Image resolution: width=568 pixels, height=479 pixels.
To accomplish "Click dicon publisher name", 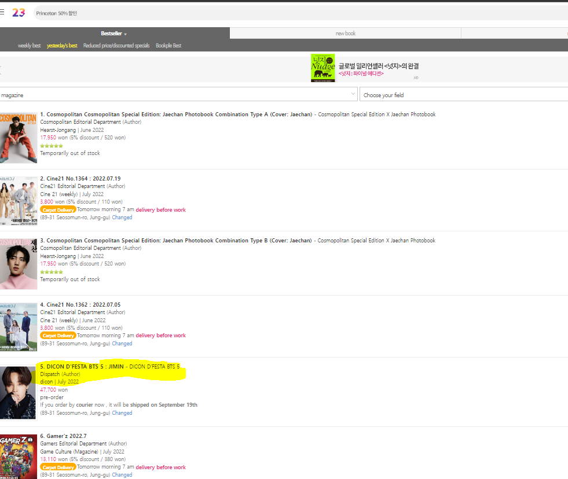I will [x=46, y=382].
